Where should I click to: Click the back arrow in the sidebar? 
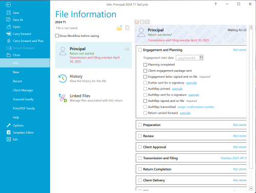pos(8,5)
